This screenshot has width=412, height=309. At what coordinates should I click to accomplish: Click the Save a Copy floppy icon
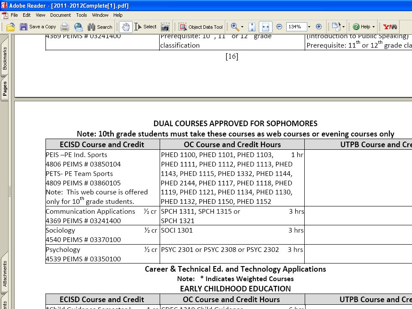click(x=23, y=27)
